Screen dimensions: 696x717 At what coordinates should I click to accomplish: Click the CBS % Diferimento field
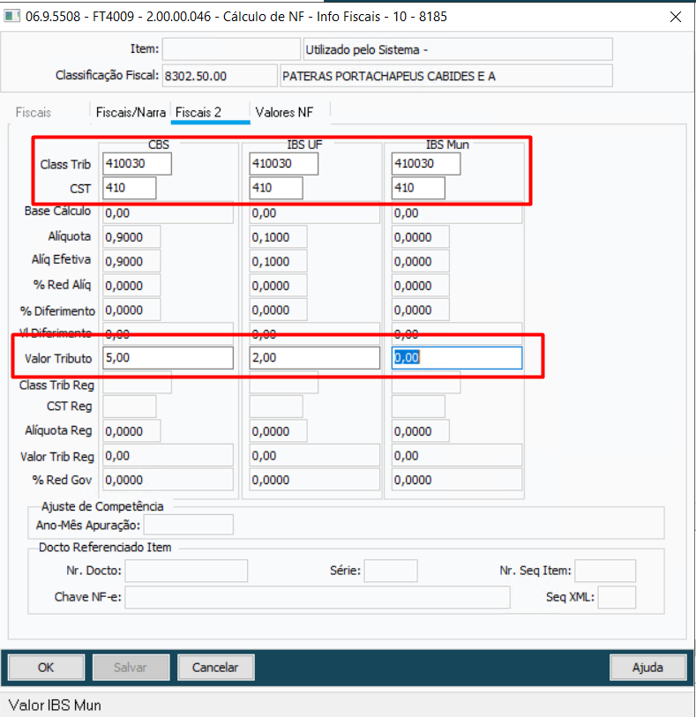tap(131, 310)
